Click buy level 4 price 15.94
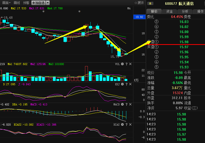Image resolution: width=205 pixels, height=143 pixels. [x=184, y=62]
